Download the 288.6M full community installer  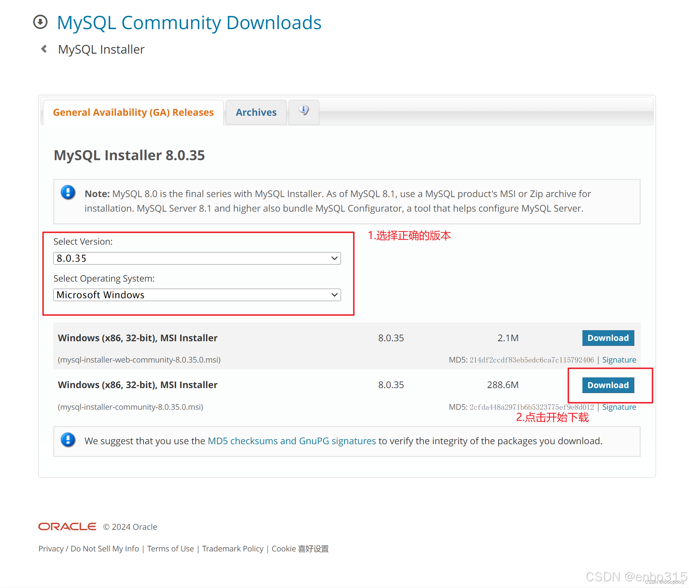coord(608,385)
